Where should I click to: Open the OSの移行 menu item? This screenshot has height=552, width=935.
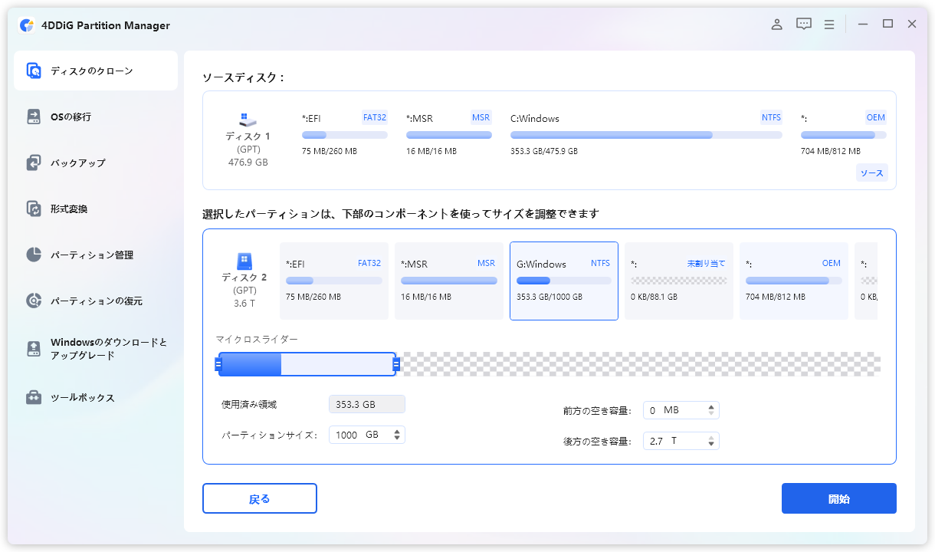click(x=96, y=117)
